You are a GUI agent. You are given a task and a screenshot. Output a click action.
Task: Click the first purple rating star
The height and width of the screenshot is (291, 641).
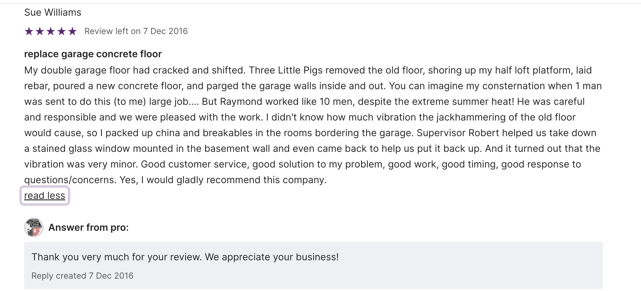click(29, 31)
